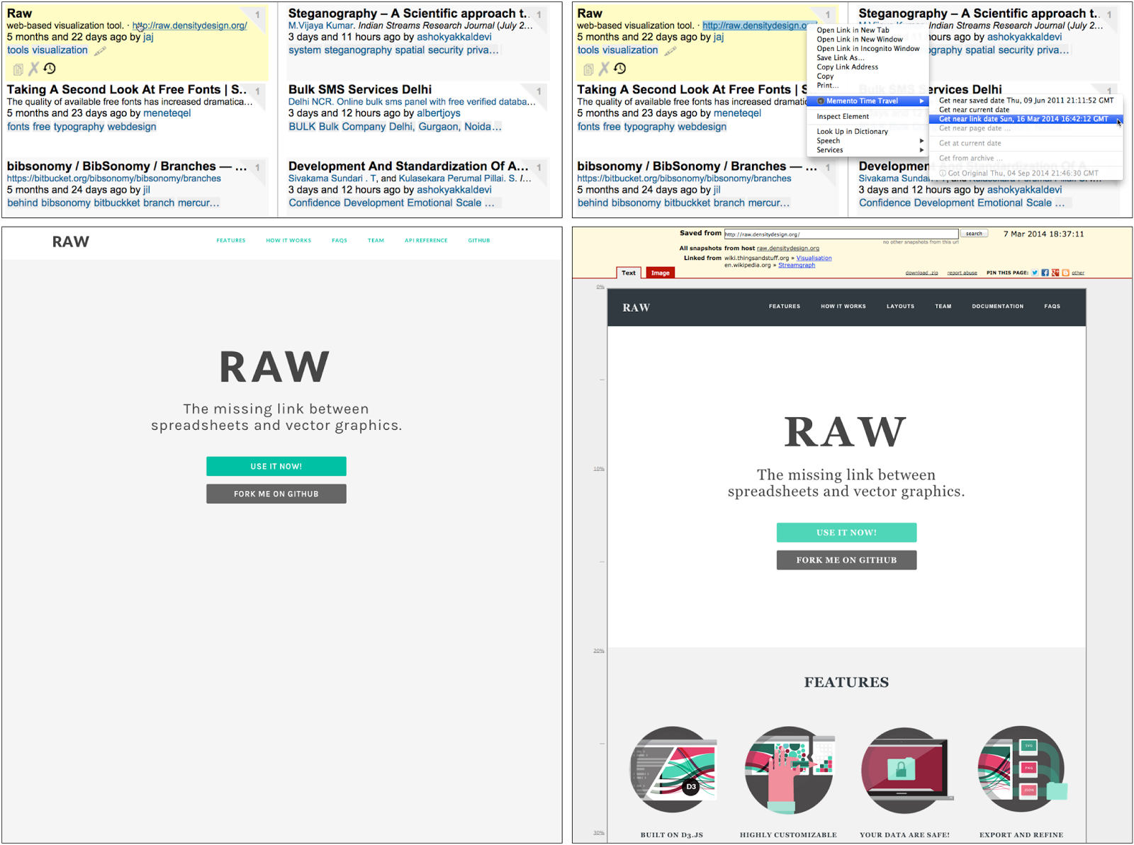Image resolution: width=1134 pixels, height=845 pixels.
Task: Click the Saved from URL input field
Action: 841,234
